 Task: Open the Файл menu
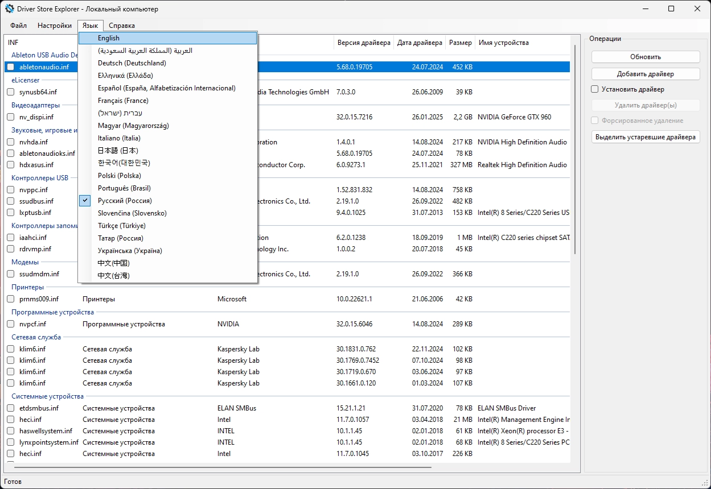pos(18,26)
